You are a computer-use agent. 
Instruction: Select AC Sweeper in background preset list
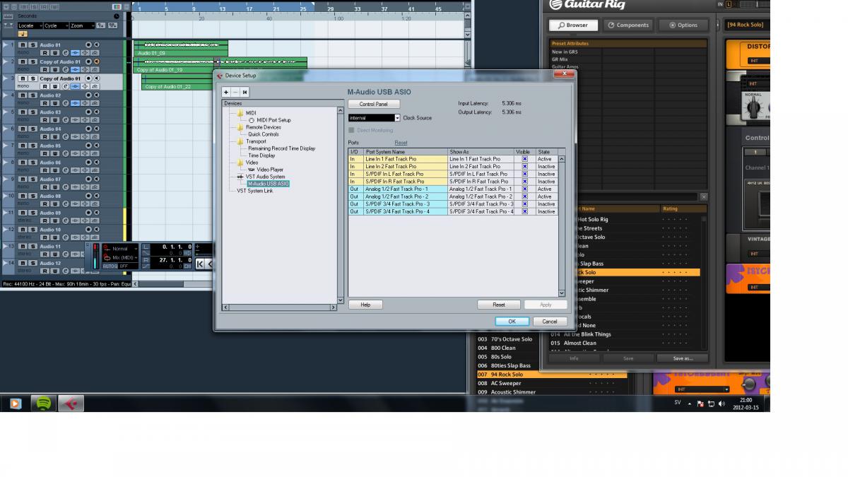(505, 383)
